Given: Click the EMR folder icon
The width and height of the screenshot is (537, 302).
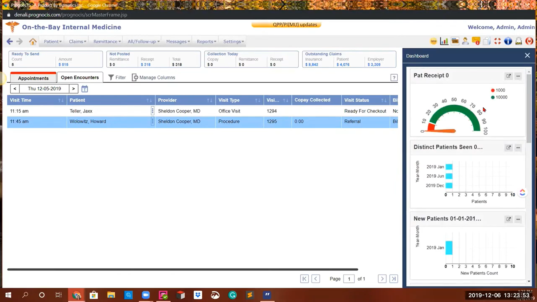Looking at the screenshot, I should click(x=455, y=41).
